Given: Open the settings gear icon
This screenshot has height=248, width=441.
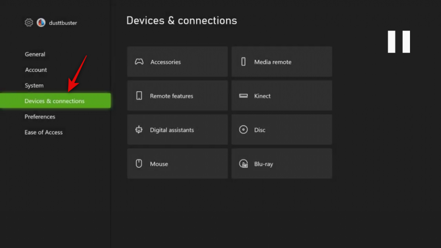Looking at the screenshot, I should point(28,22).
